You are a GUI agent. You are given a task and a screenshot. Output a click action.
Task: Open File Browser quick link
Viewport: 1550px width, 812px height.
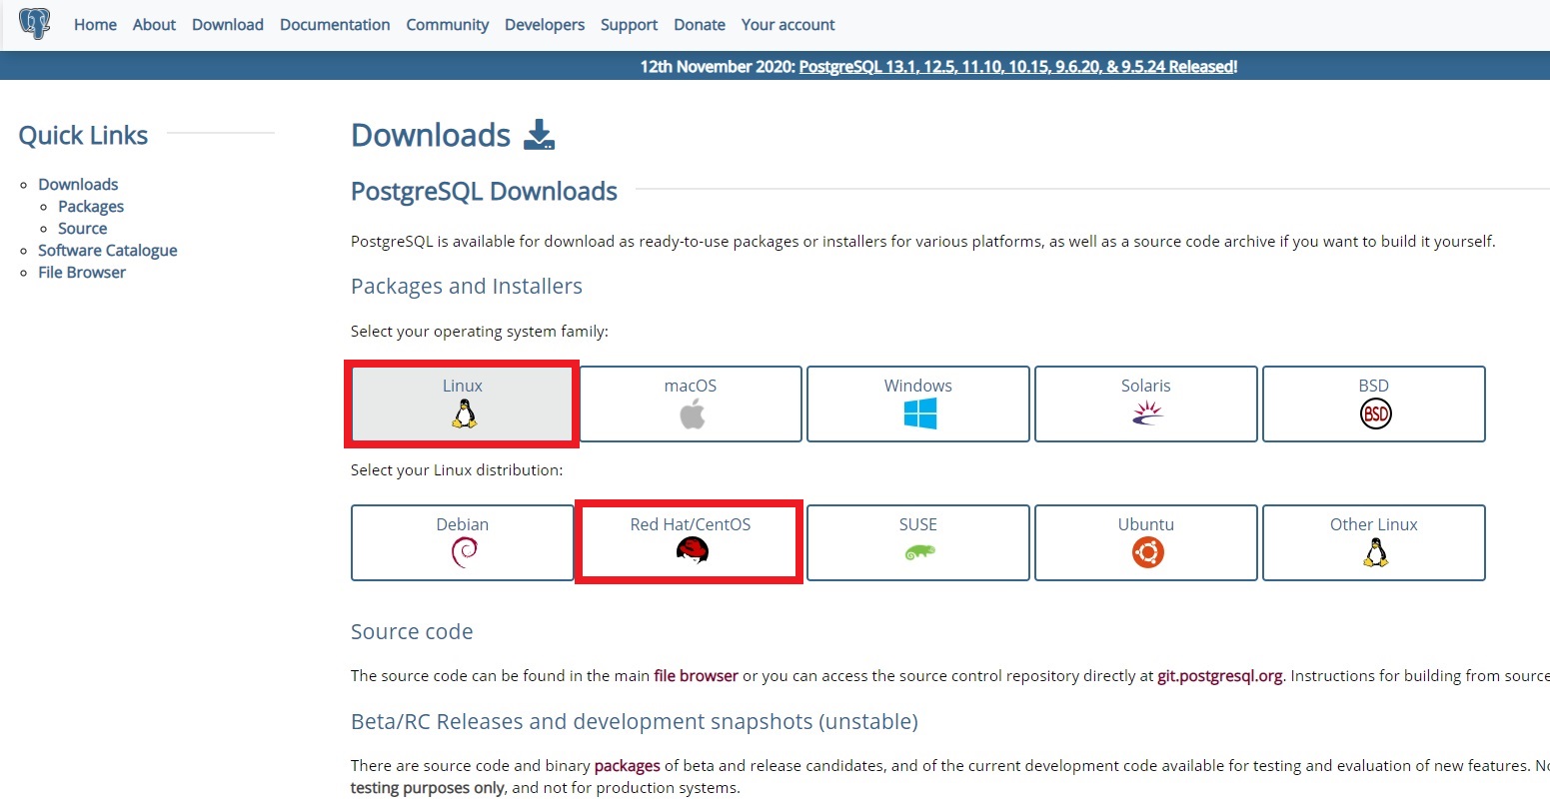(x=82, y=272)
